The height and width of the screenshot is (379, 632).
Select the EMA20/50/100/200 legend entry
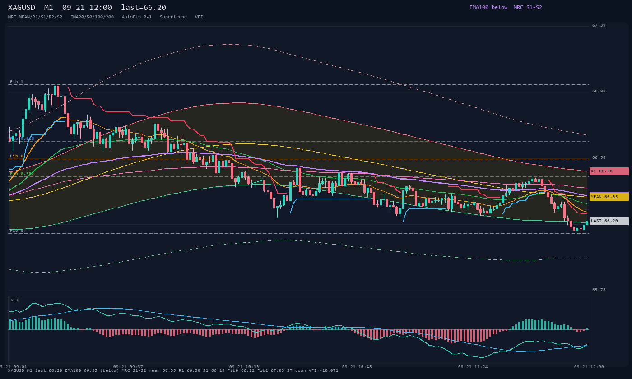(92, 17)
